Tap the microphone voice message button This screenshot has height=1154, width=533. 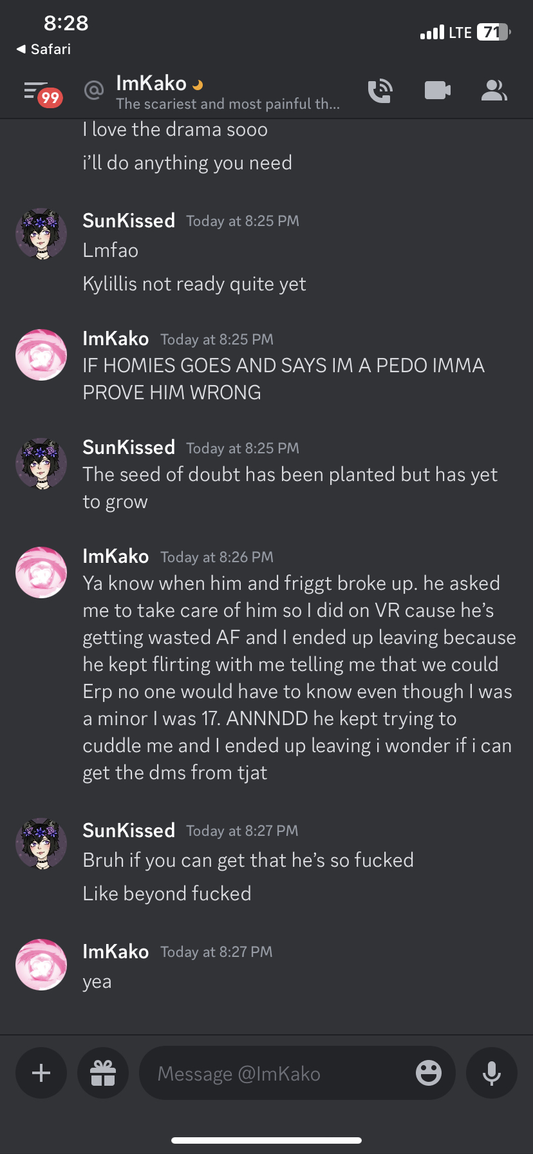click(492, 1073)
